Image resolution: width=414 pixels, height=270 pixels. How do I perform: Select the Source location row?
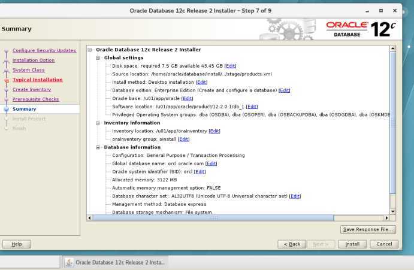click(x=192, y=74)
